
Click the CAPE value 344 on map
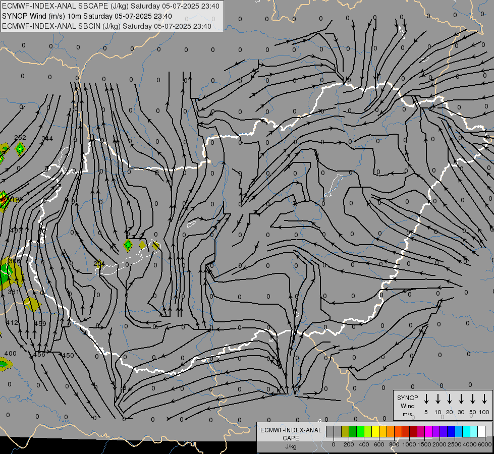[x=47, y=138]
